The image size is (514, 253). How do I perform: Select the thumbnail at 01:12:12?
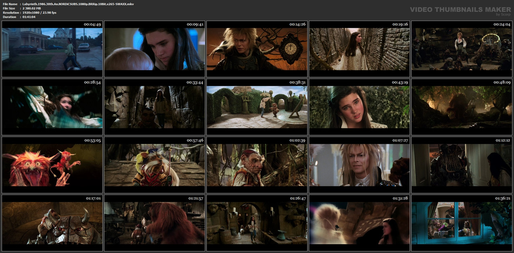(x=462, y=165)
